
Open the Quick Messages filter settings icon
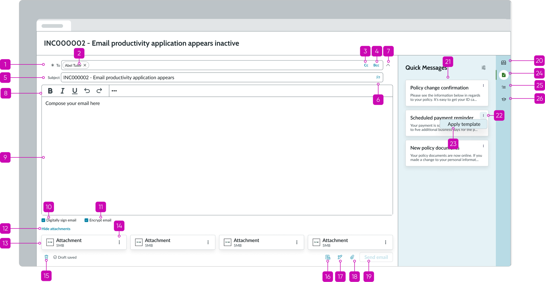point(484,68)
